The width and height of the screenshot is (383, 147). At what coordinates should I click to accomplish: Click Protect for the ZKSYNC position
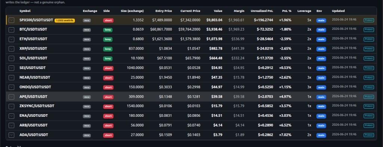(368, 106)
